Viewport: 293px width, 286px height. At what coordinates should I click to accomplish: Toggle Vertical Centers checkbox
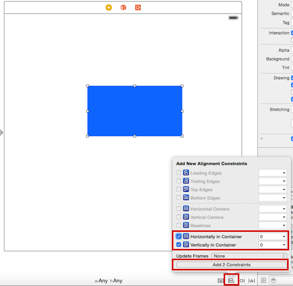pos(179,217)
